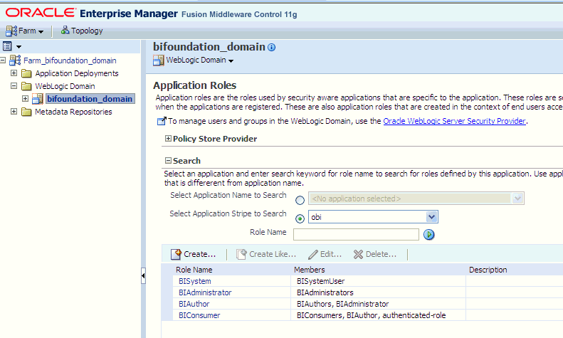This screenshot has width=563, height=338.
Task: Select Metadata Repositories tree item
Action: (x=73, y=112)
